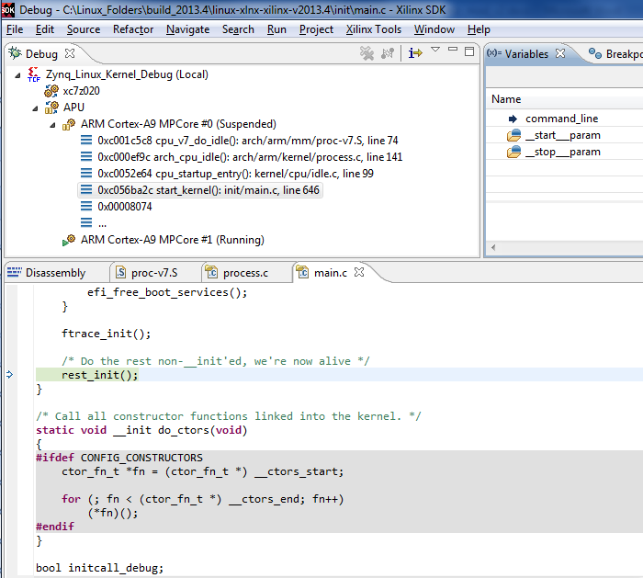643x578 pixels.
Task: Click the APU group icon
Action: pos(51,108)
